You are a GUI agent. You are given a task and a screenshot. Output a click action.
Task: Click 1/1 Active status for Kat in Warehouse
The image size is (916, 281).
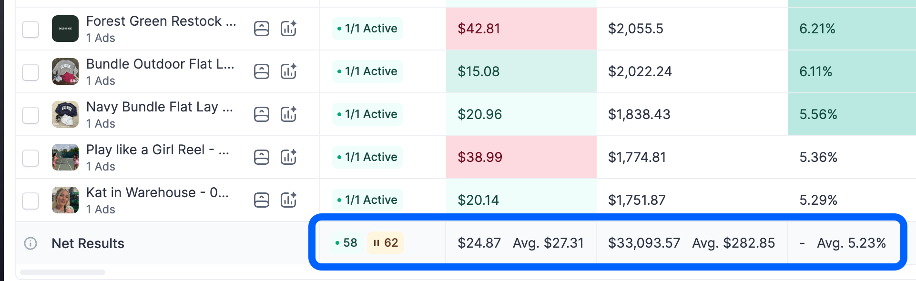click(367, 200)
